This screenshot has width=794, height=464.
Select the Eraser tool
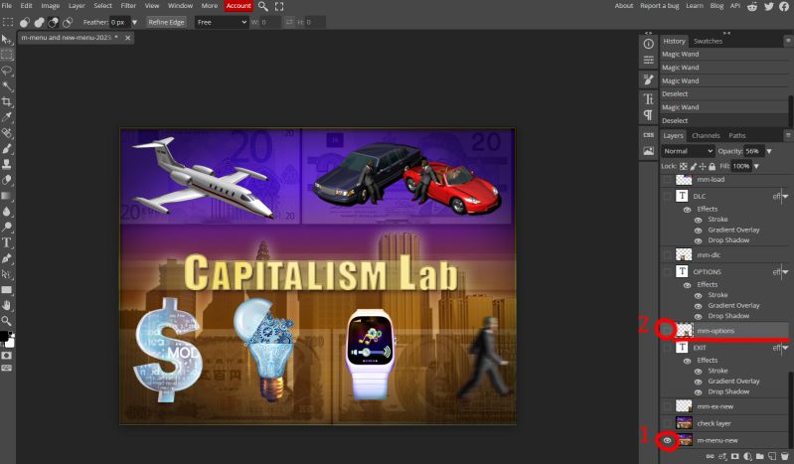click(x=7, y=180)
